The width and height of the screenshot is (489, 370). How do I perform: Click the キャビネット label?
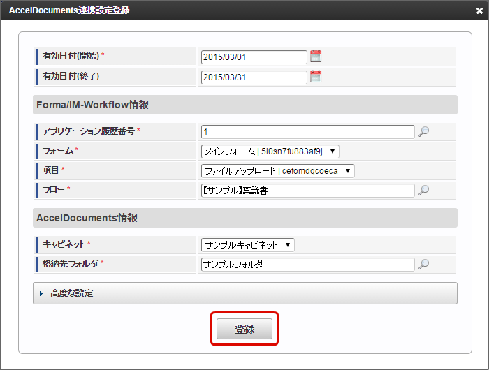click(x=64, y=244)
